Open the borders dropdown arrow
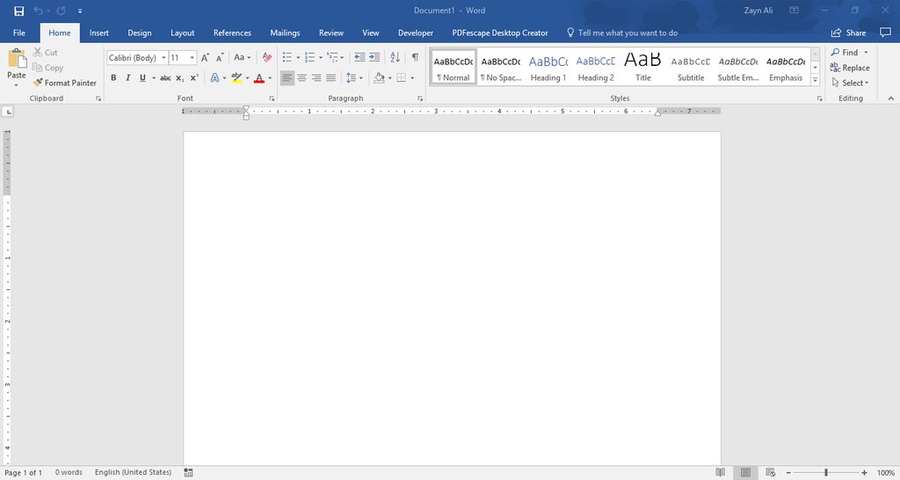Viewport: 900px width, 480px height. pyautogui.click(x=412, y=77)
